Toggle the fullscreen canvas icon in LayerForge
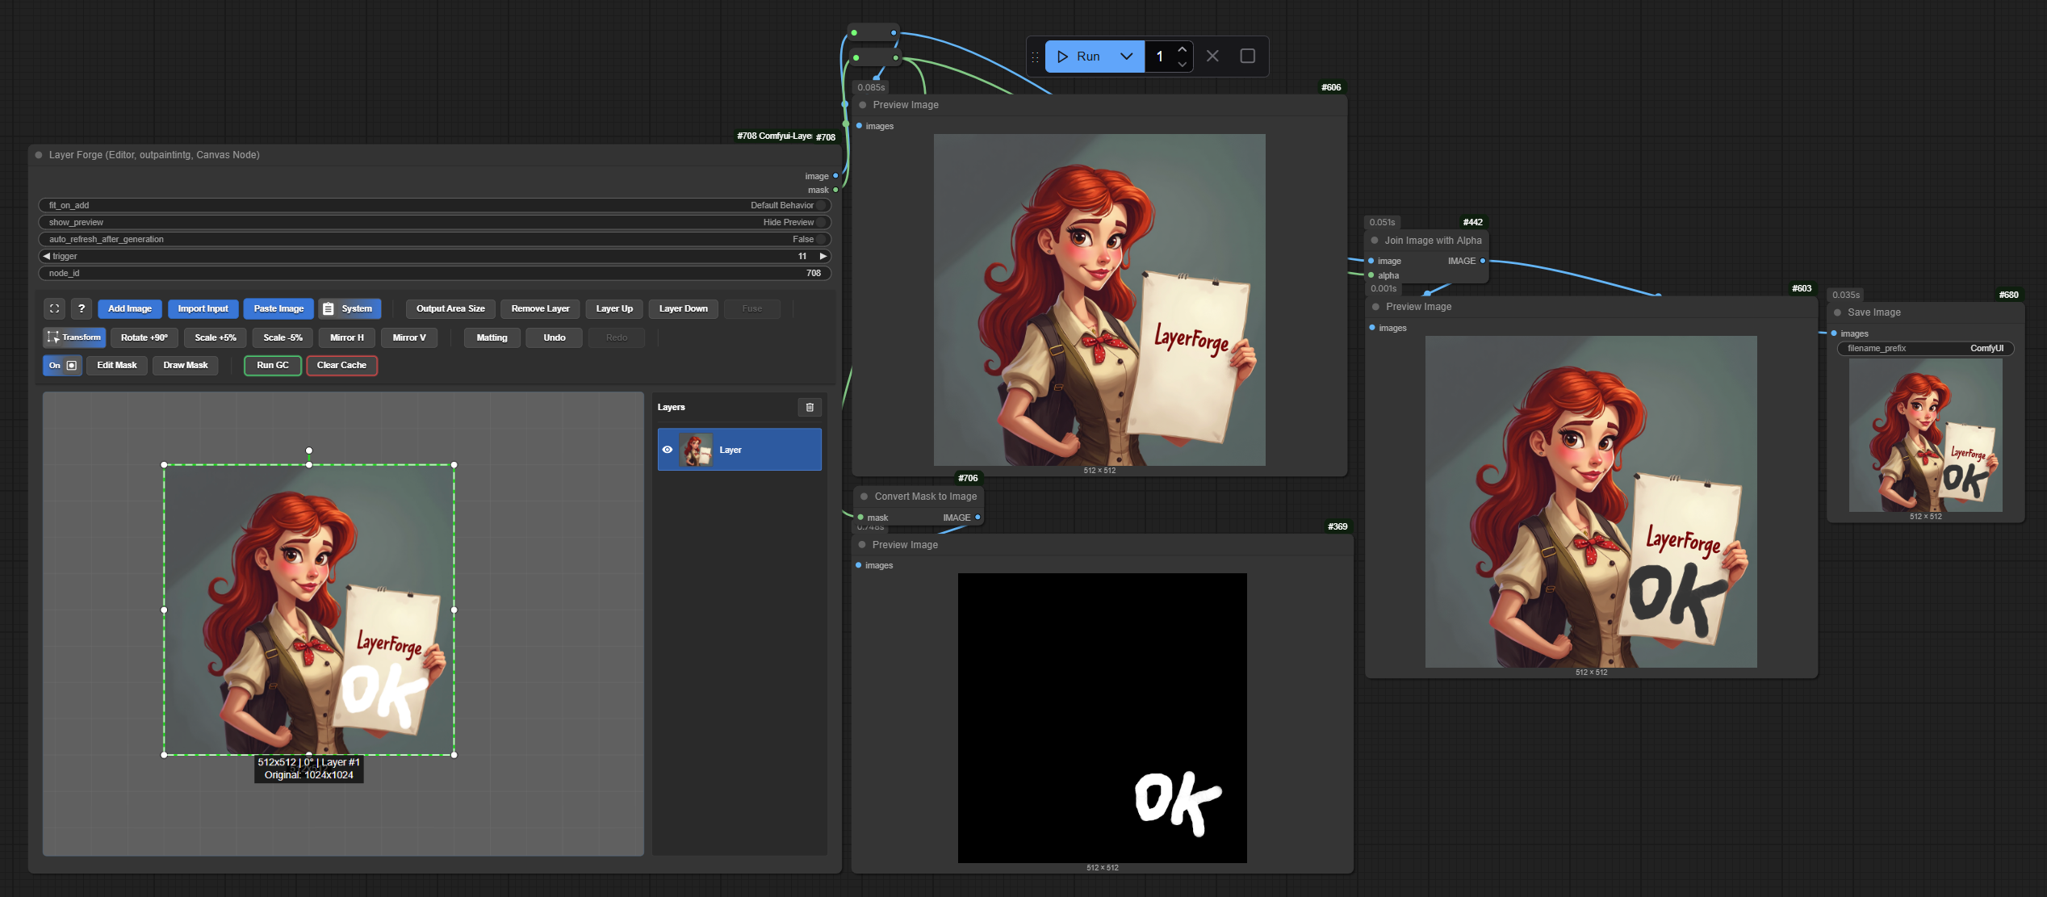The image size is (2047, 897). (54, 308)
